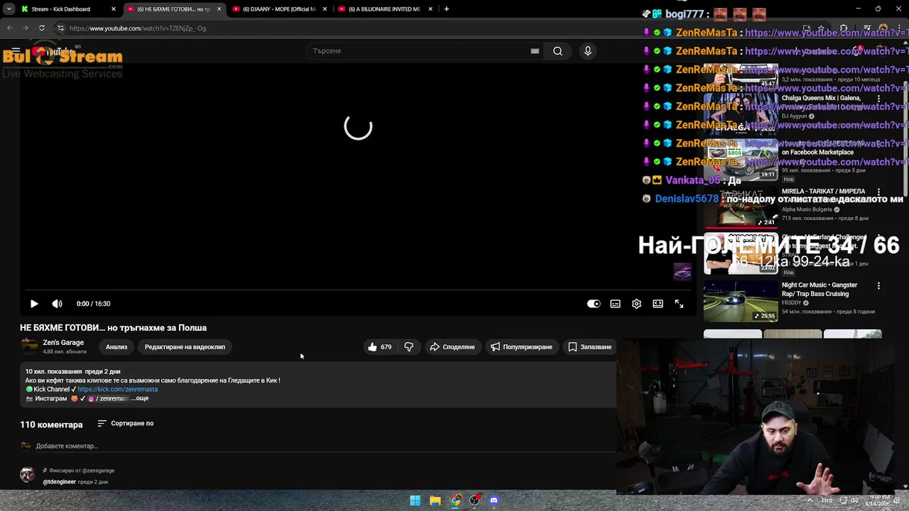Start voice search with microphone icon
The image size is (909, 511).
click(x=587, y=51)
